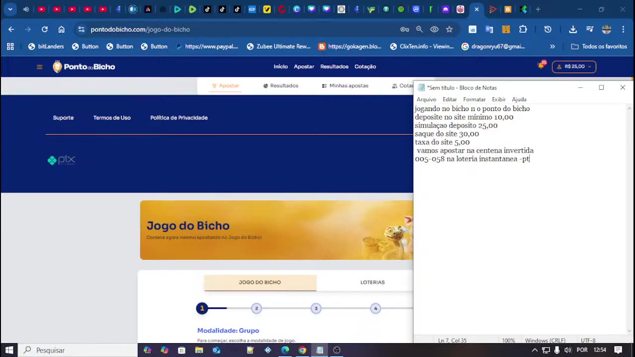This screenshot has width=635, height=357.
Task: Select the Resultados sub-tab
Action: [281, 86]
